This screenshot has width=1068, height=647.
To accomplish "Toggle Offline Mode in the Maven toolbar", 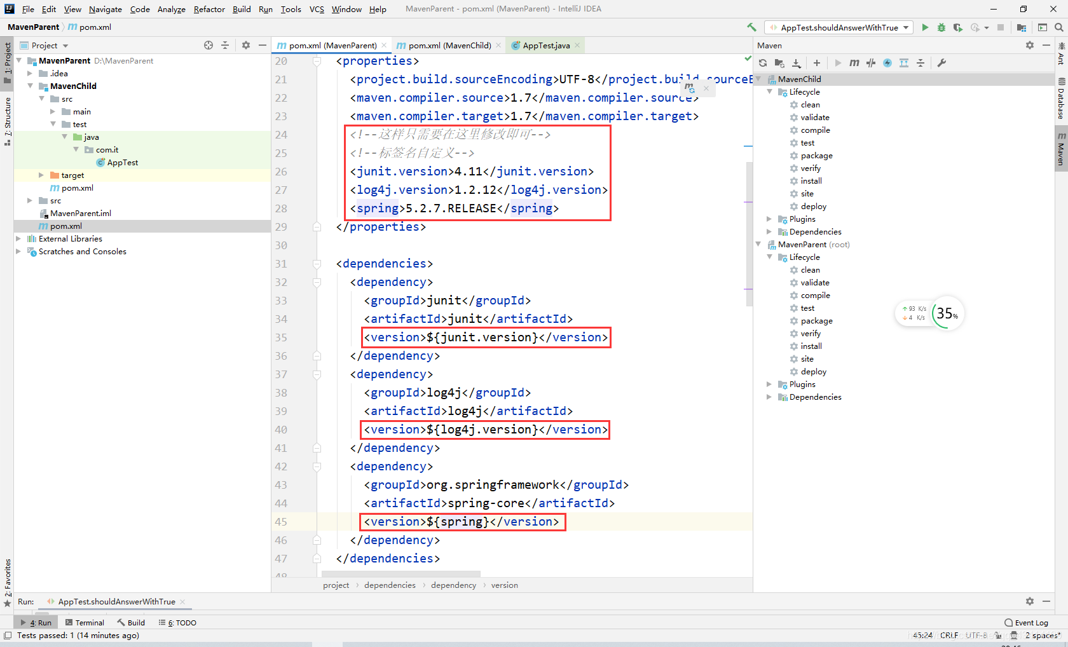I will pos(871,63).
